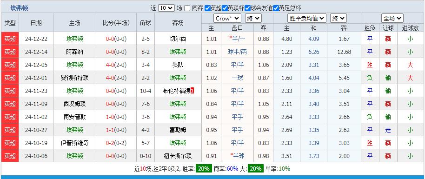Click corner count 8-2 in 阿森纳 row
425x179 pixels.
pos(146,52)
